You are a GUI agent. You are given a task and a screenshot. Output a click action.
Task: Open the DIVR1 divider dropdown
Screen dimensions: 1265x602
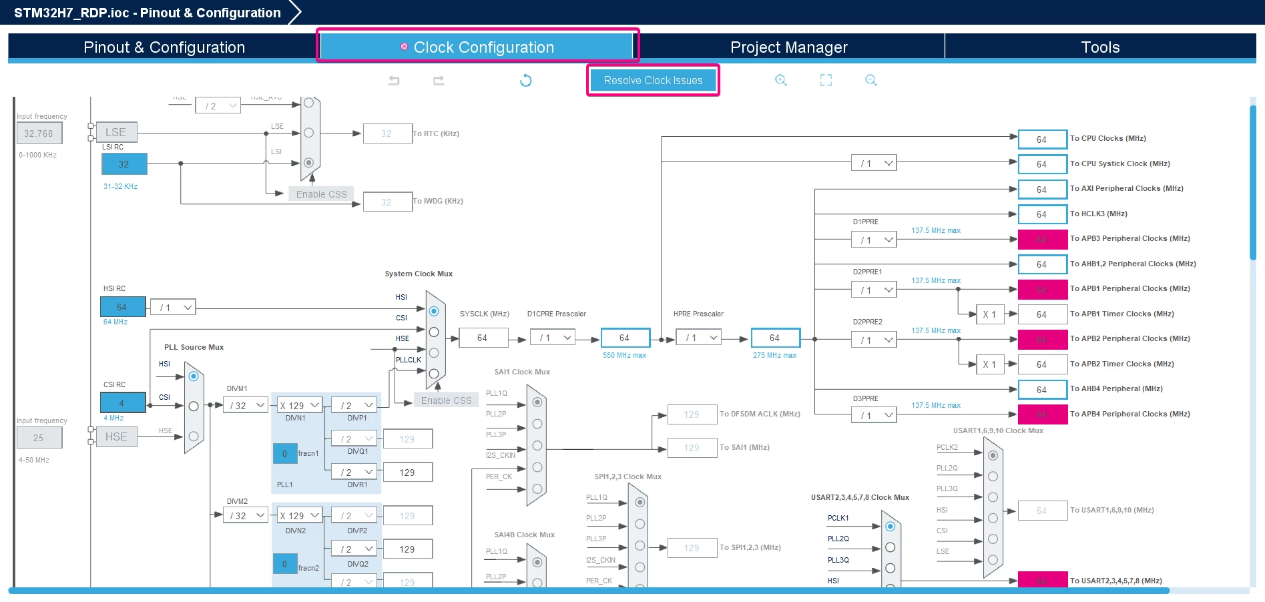pyautogui.click(x=354, y=472)
